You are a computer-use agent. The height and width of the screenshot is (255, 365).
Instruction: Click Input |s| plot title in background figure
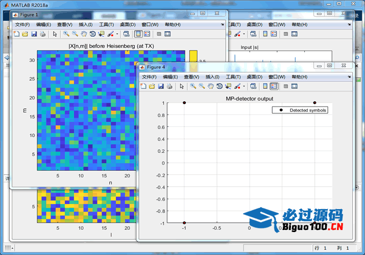point(250,47)
